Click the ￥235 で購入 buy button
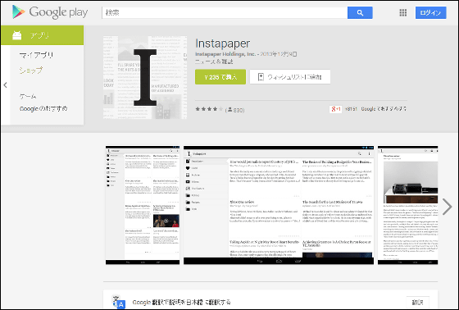Image resolution: width=459 pixels, height=310 pixels. point(220,77)
